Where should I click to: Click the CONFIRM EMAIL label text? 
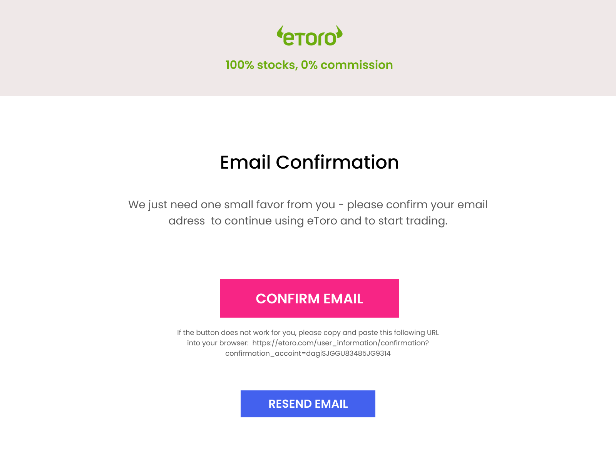click(310, 298)
